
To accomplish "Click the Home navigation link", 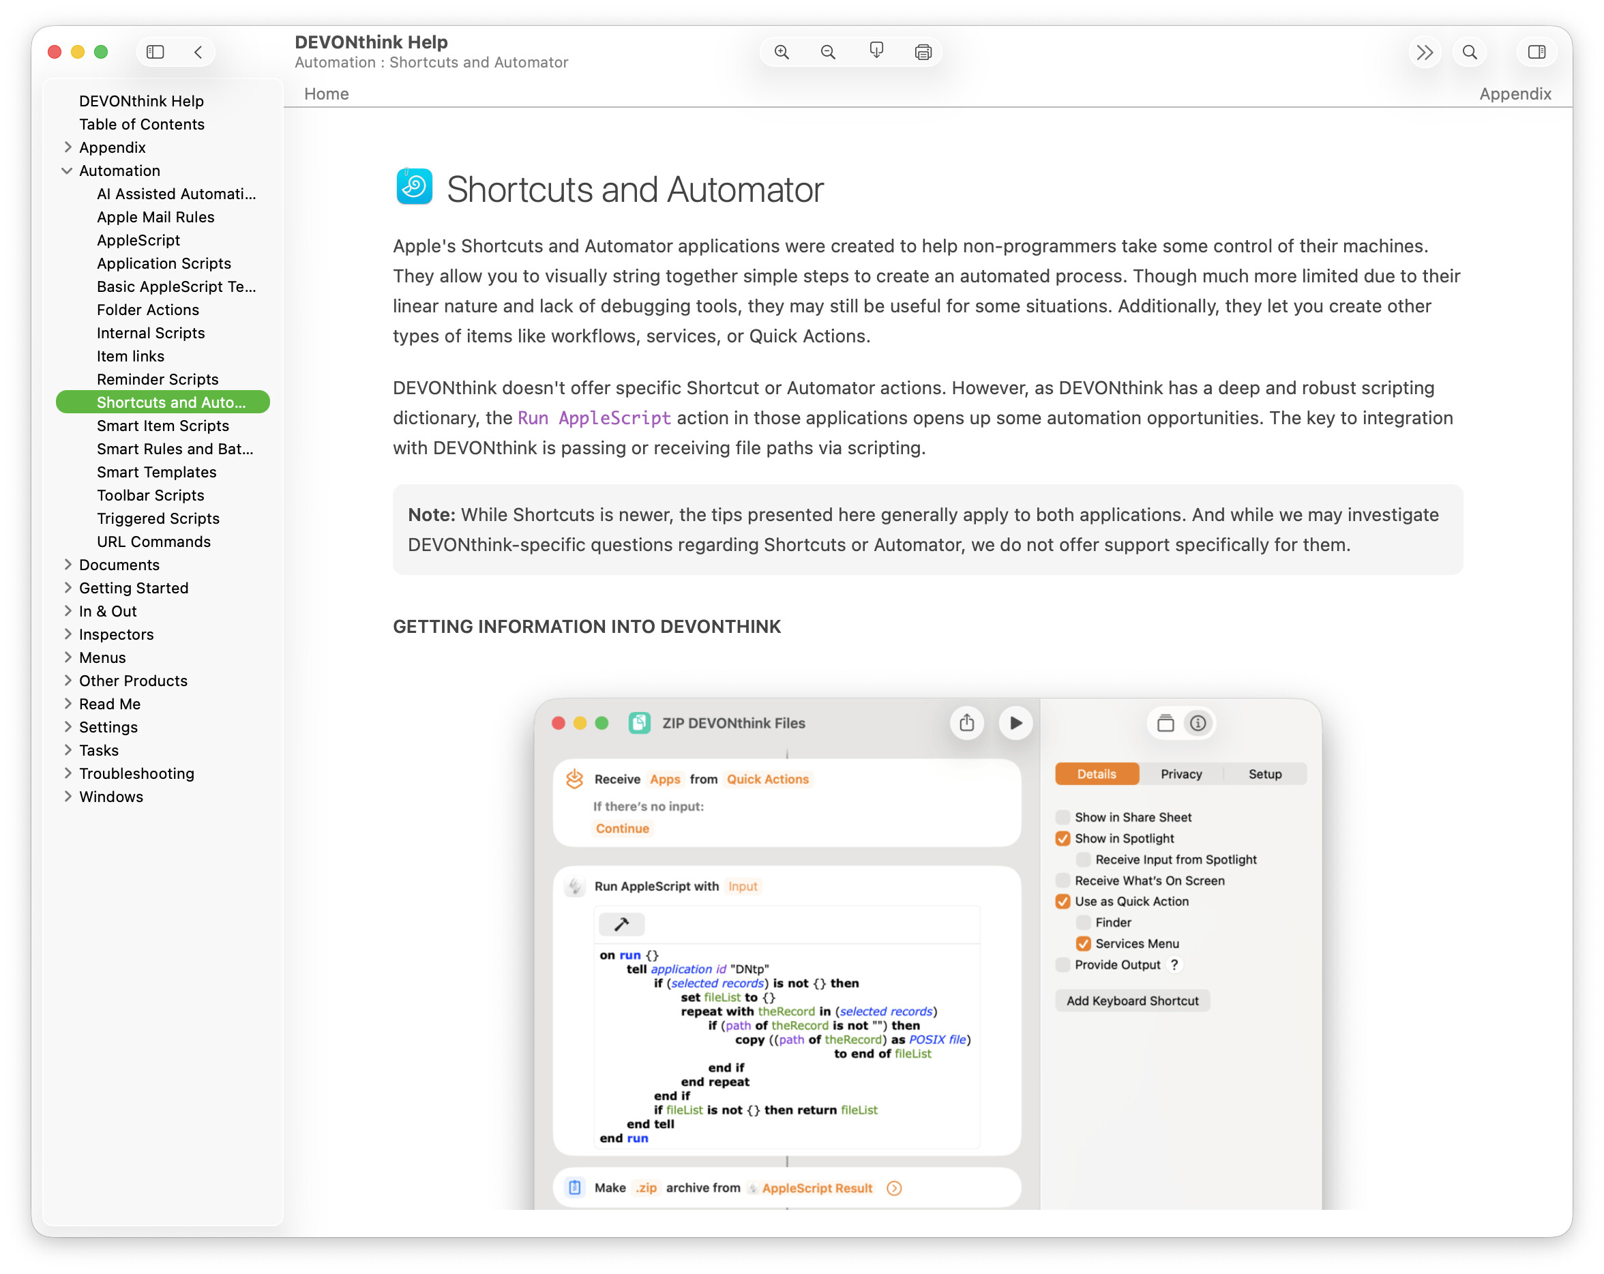I will coord(326,93).
